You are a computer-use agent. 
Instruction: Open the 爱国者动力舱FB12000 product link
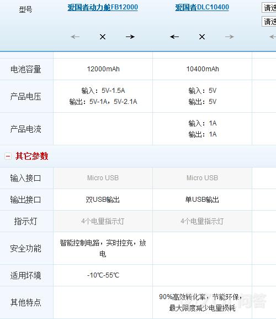[103, 7]
